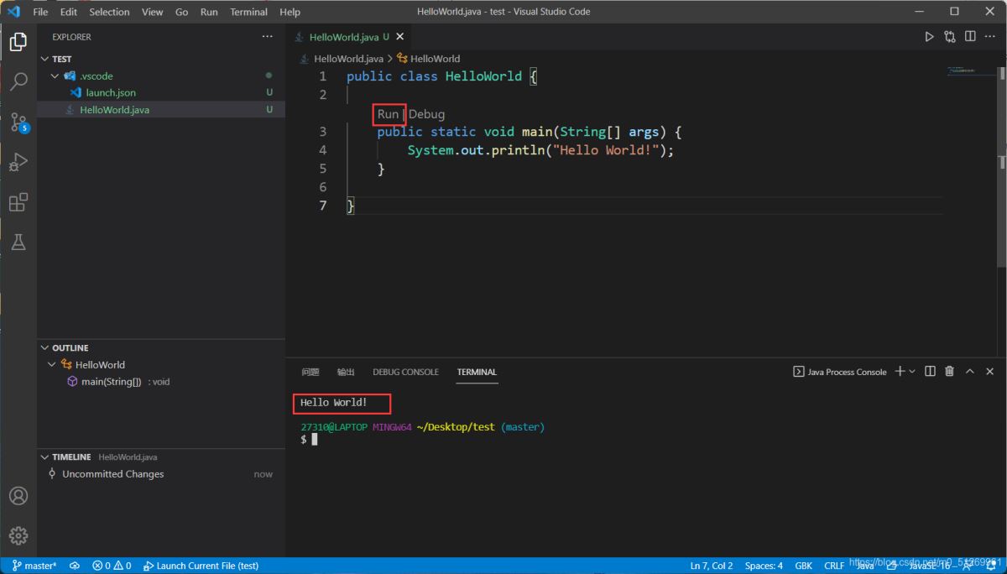Collapse the .vscode folder
The width and height of the screenshot is (1007, 574).
pos(55,76)
